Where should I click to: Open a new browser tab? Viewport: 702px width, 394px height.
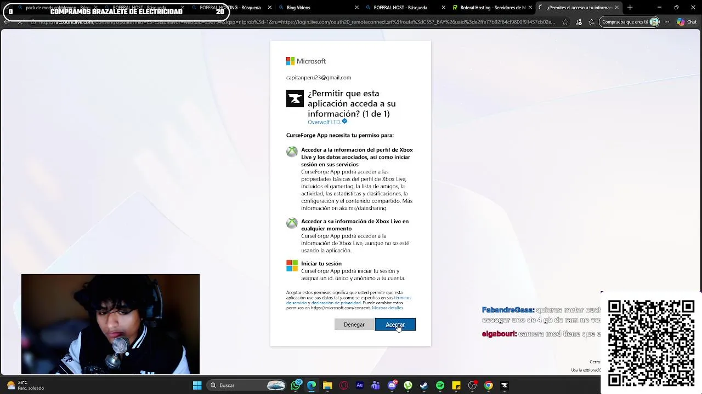[x=630, y=8]
